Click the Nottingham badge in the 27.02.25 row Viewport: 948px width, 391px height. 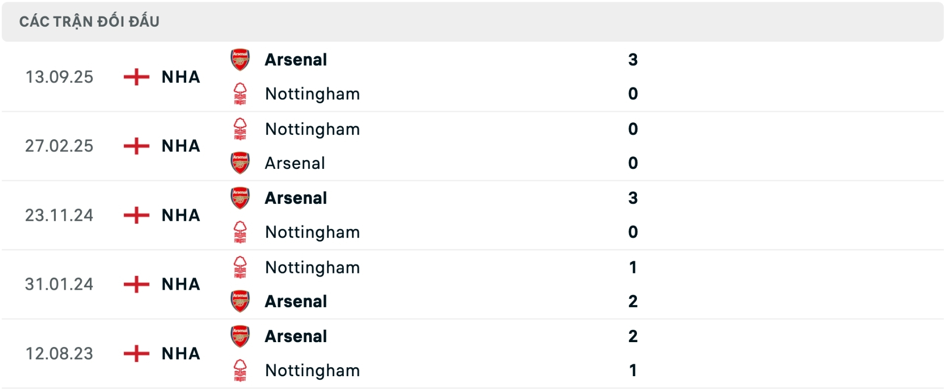click(x=240, y=129)
